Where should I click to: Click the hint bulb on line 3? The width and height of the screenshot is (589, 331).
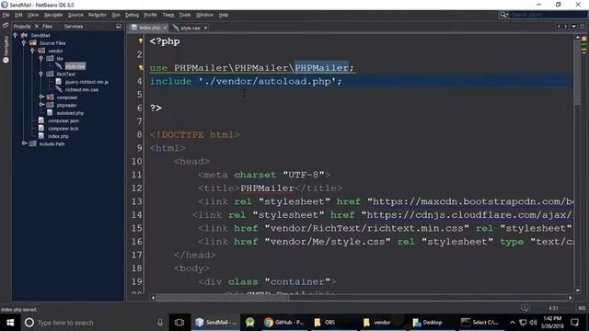141,67
